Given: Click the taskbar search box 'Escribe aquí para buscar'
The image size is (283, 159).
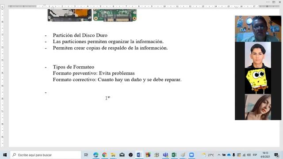Looking at the screenshot, I should (46, 155).
